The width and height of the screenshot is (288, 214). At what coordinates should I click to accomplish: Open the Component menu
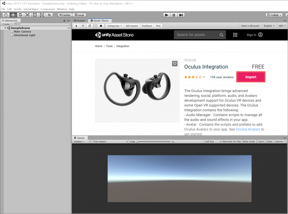click(x=48, y=9)
